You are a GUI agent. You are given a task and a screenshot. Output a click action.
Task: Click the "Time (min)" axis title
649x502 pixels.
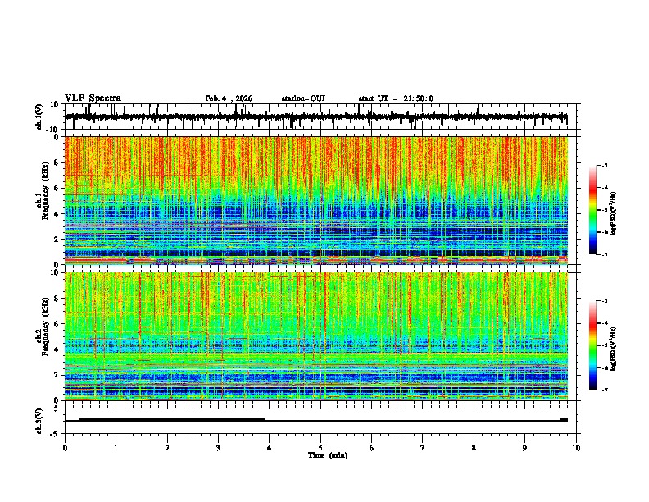pos(328,455)
